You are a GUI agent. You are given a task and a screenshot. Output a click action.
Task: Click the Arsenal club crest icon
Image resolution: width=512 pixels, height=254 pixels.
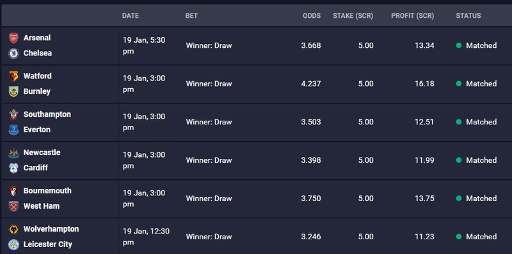[x=13, y=38]
